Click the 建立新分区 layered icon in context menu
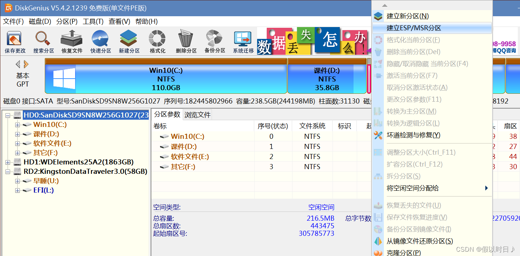This screenshot has height=256, width=520. (378, 16)
